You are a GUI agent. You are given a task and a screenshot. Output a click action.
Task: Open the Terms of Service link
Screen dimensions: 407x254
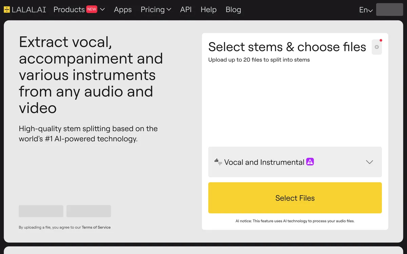(96, 227)
